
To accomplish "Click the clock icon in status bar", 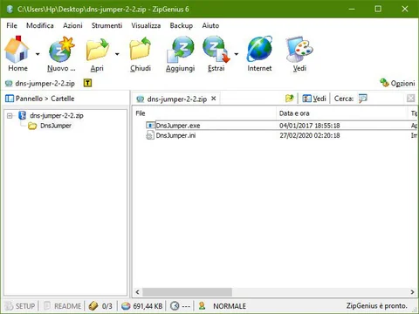I will 175,306.
